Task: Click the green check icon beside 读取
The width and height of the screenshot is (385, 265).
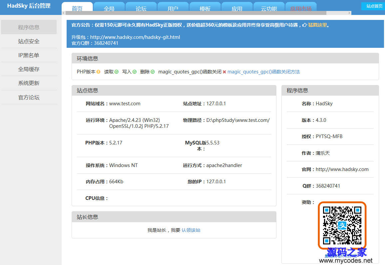Action: click(x=116, y=72)
